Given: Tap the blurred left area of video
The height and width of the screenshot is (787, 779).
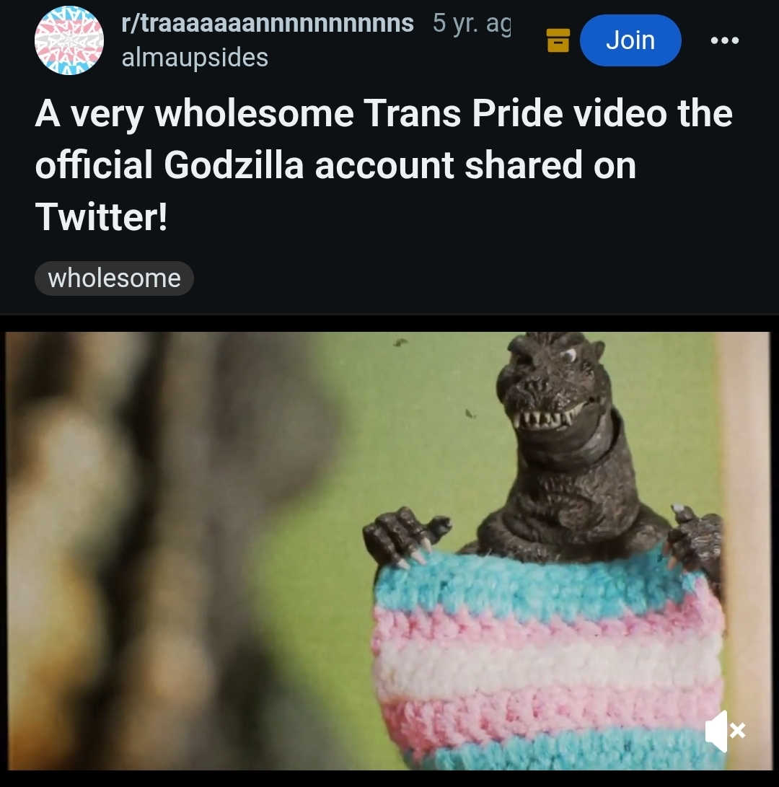Looking at the screenshot, I should point(151,552).
